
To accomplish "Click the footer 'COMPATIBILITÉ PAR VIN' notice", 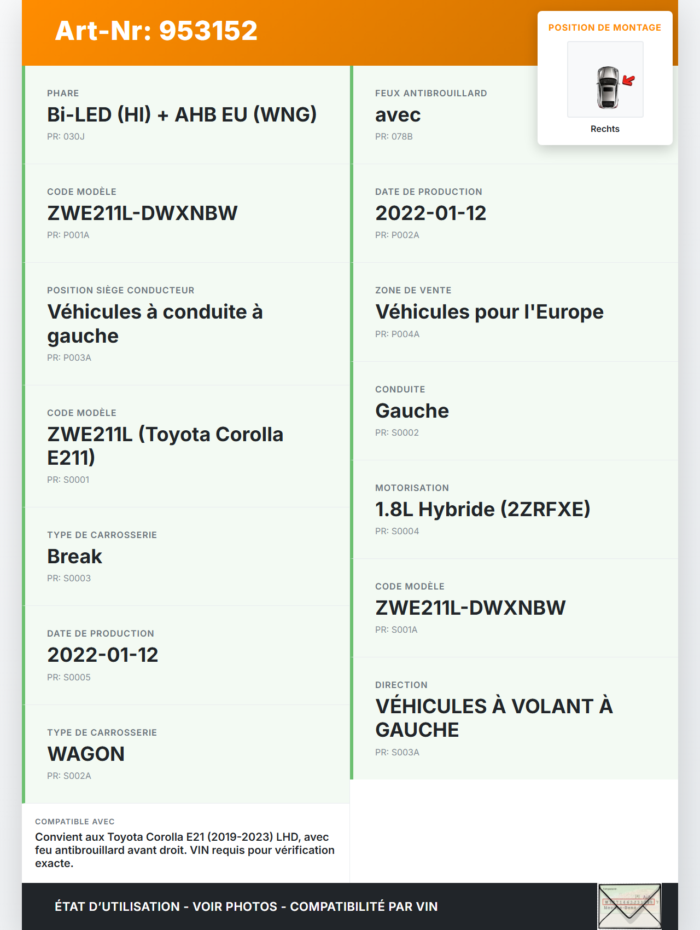I will pyautogui.click(x=364, y=906).
